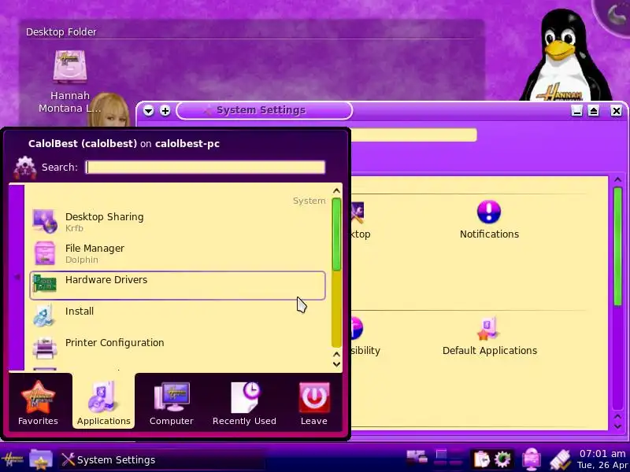Click the launcher menu scroll-up arrow
The height and width of the screenshot is (472, 630).
[337, 190]
